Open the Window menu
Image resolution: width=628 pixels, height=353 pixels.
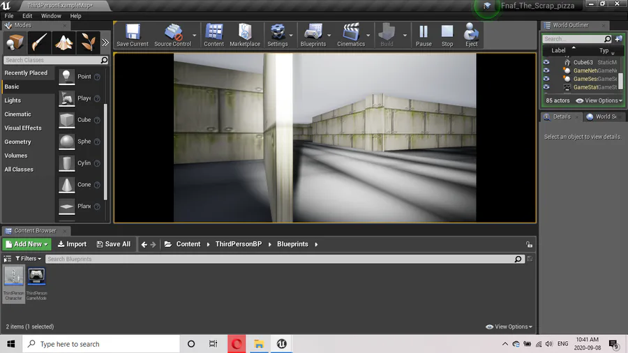(51, 16)
